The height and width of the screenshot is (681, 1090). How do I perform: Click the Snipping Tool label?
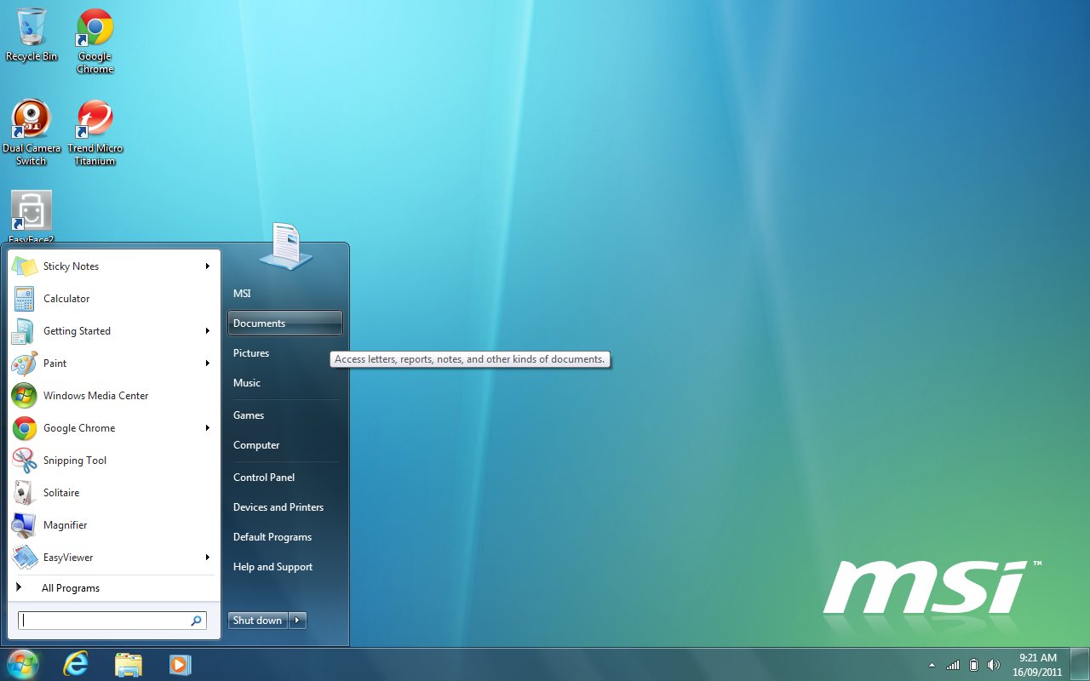(75, 461)
